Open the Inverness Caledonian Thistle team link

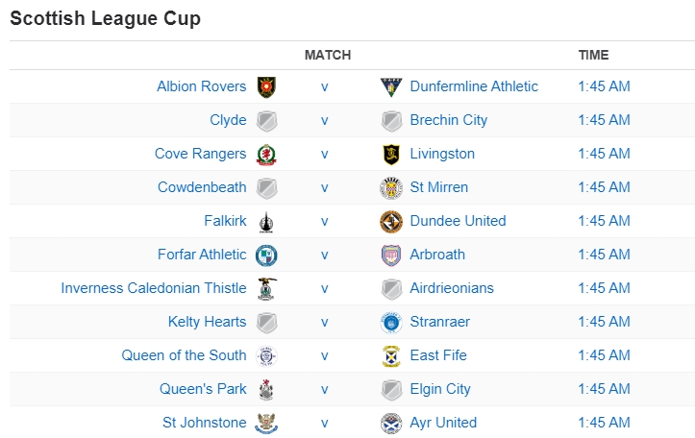click(x=154, y=288)
